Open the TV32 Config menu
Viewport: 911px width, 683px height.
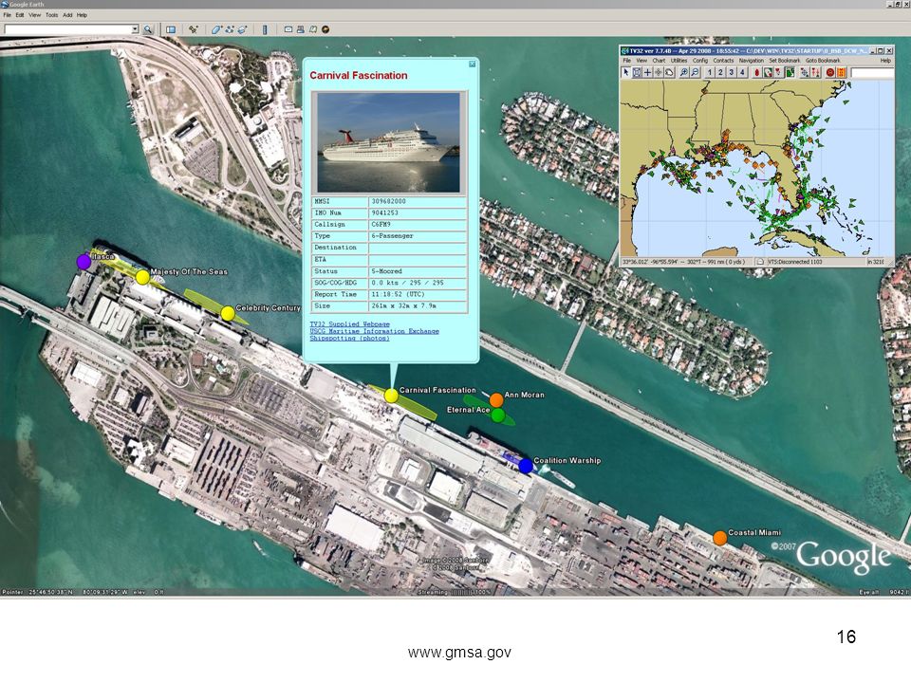700,61
